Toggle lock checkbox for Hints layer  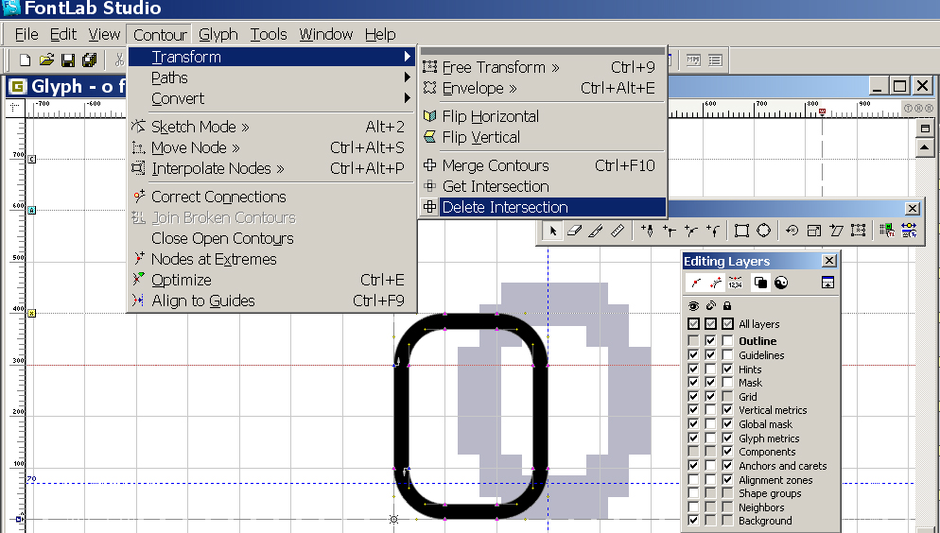pos(727,369)
